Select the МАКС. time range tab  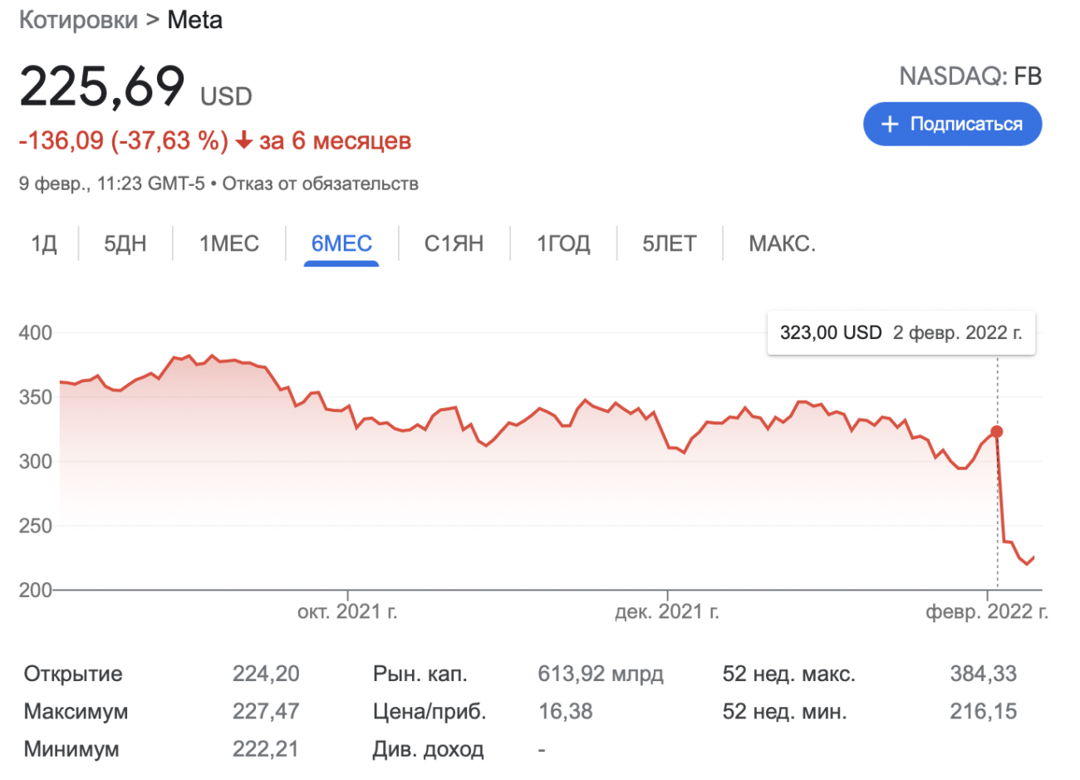point(782,243)
